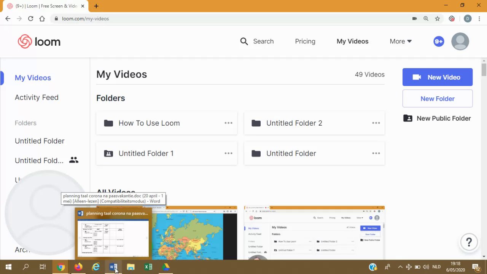Open Activity Feed in the sidebar
This screenshot has height=274, width=487.
(37, 97)
